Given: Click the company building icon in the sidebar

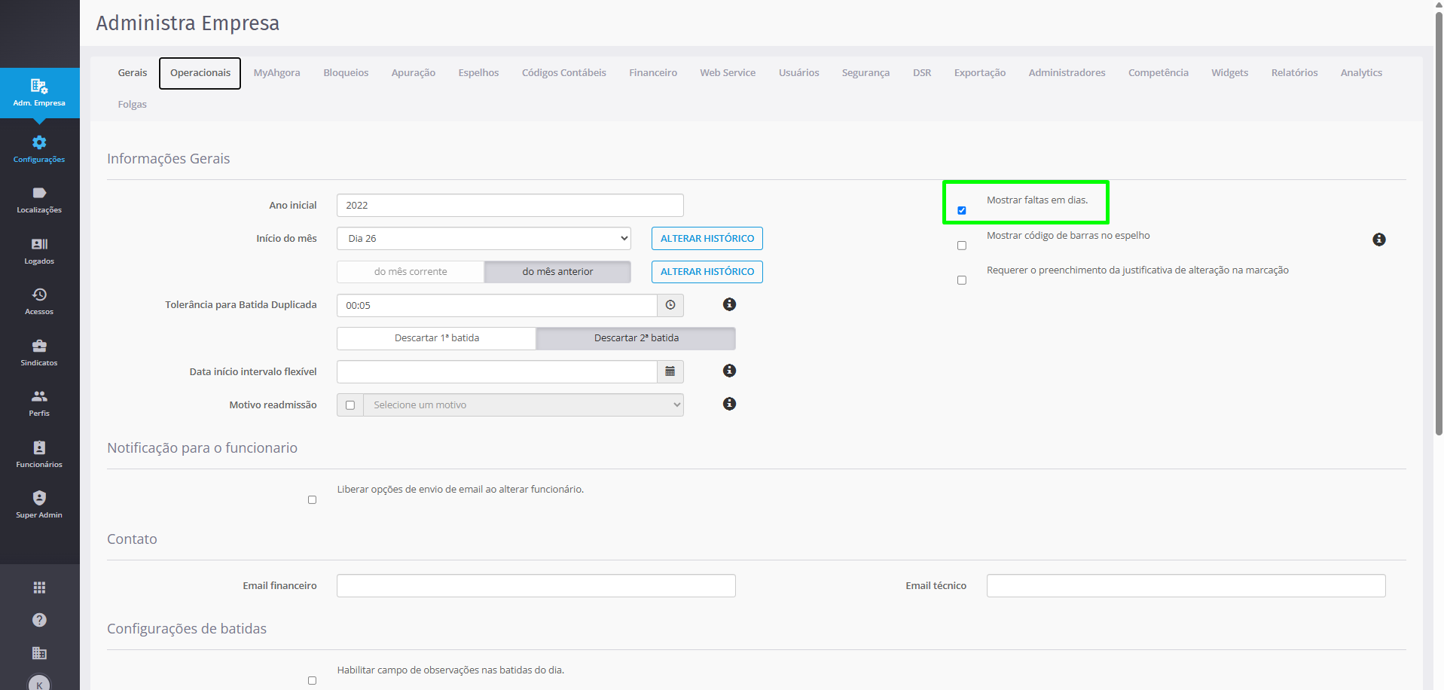Looking at the screenshot, I should (x=39, y=653).
